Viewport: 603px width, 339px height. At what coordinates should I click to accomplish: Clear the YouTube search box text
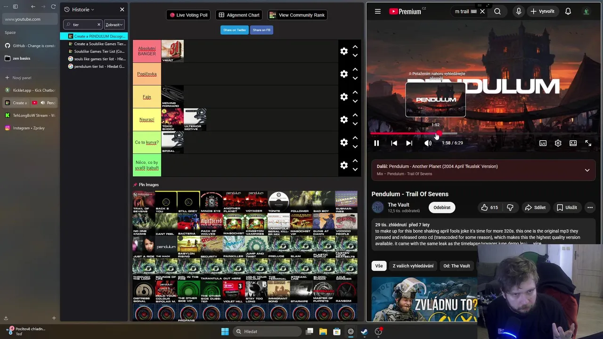click(482, 11)
